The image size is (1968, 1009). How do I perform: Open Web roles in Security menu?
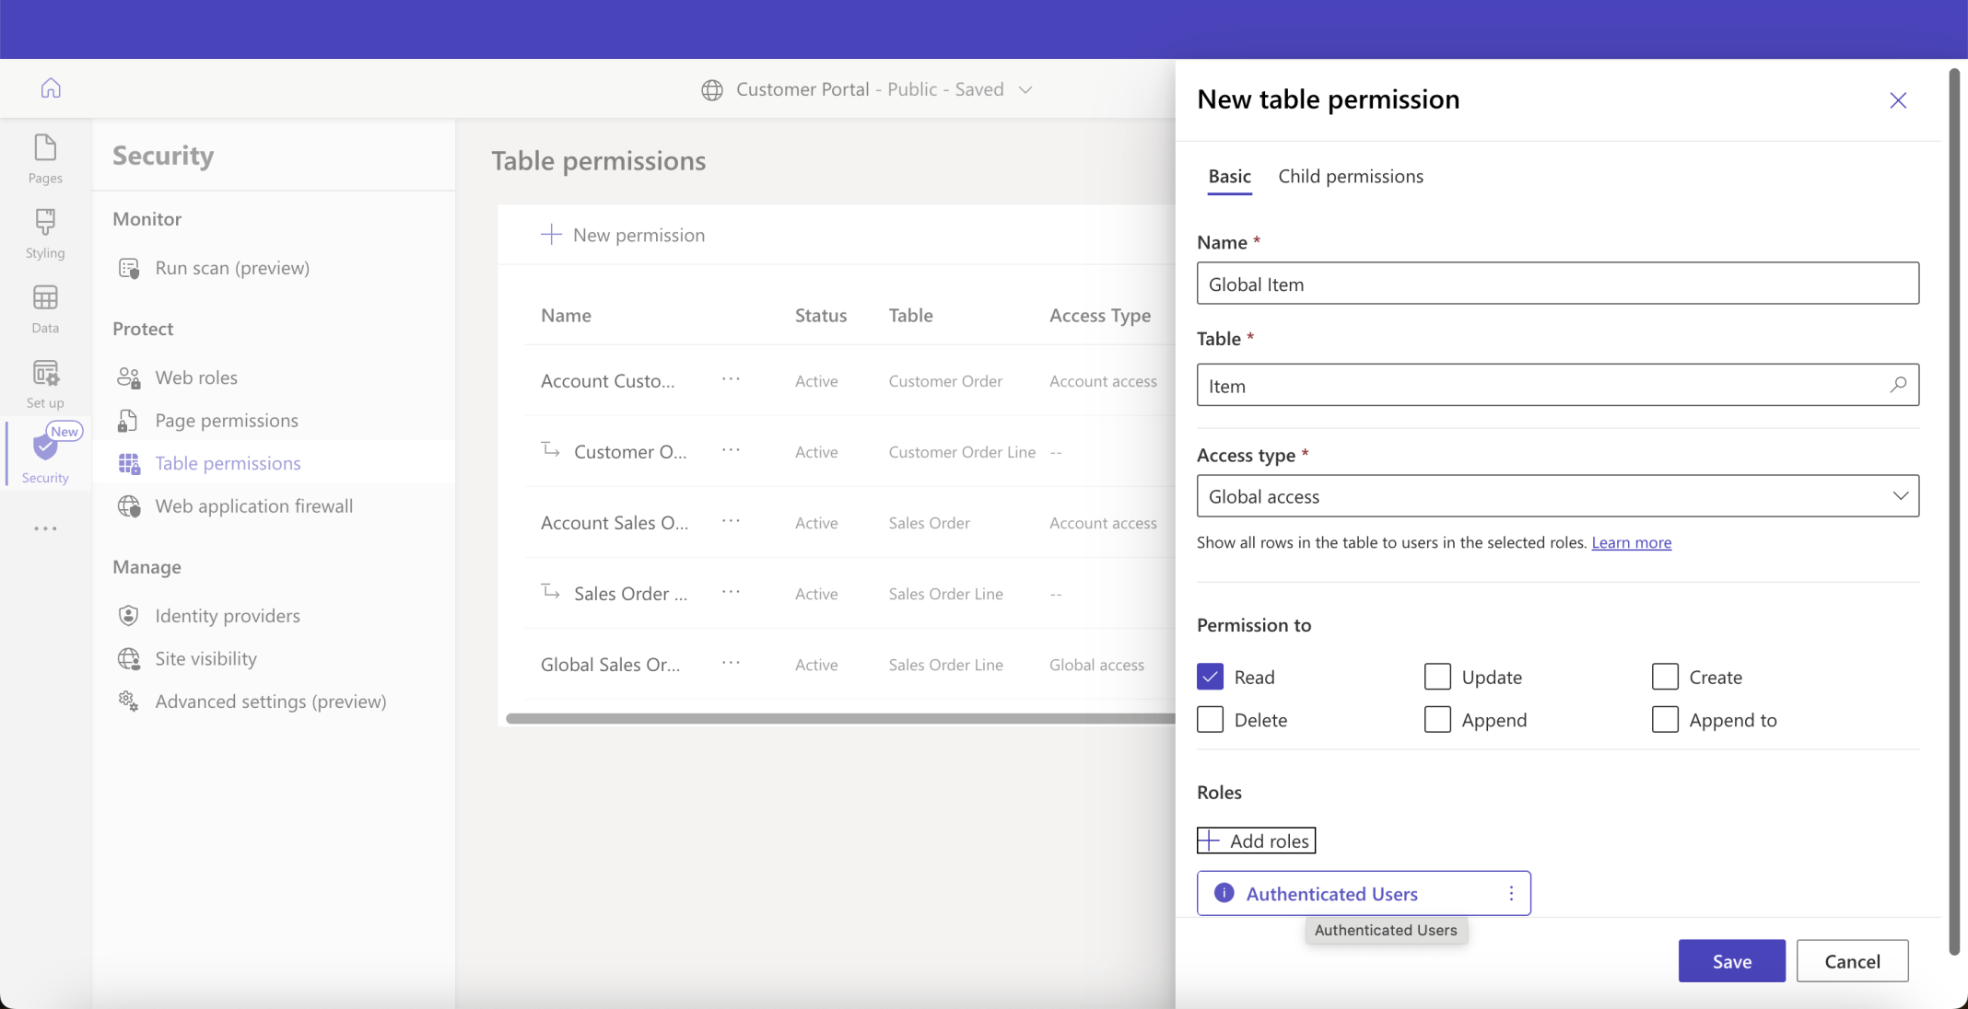pyautogui.click(x=196, y=377)
